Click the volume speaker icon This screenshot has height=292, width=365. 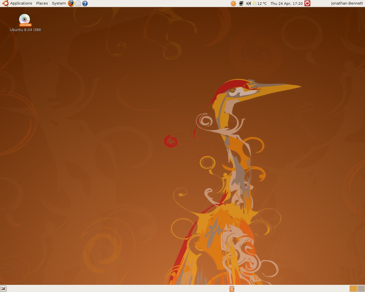248,3
